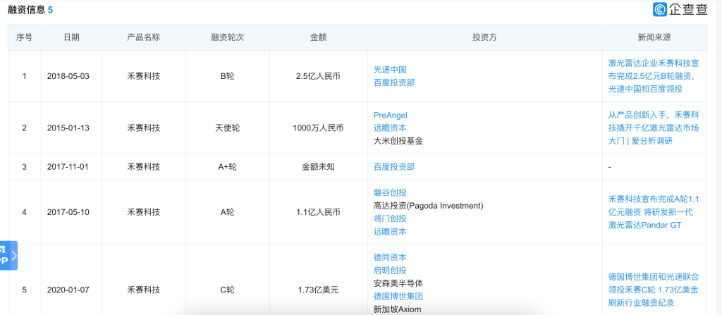The height and width of the screenshot is (315, 722).
Task: Open 百度投资部 link in the A+轮 row
Action: click(x=394, y=167)
